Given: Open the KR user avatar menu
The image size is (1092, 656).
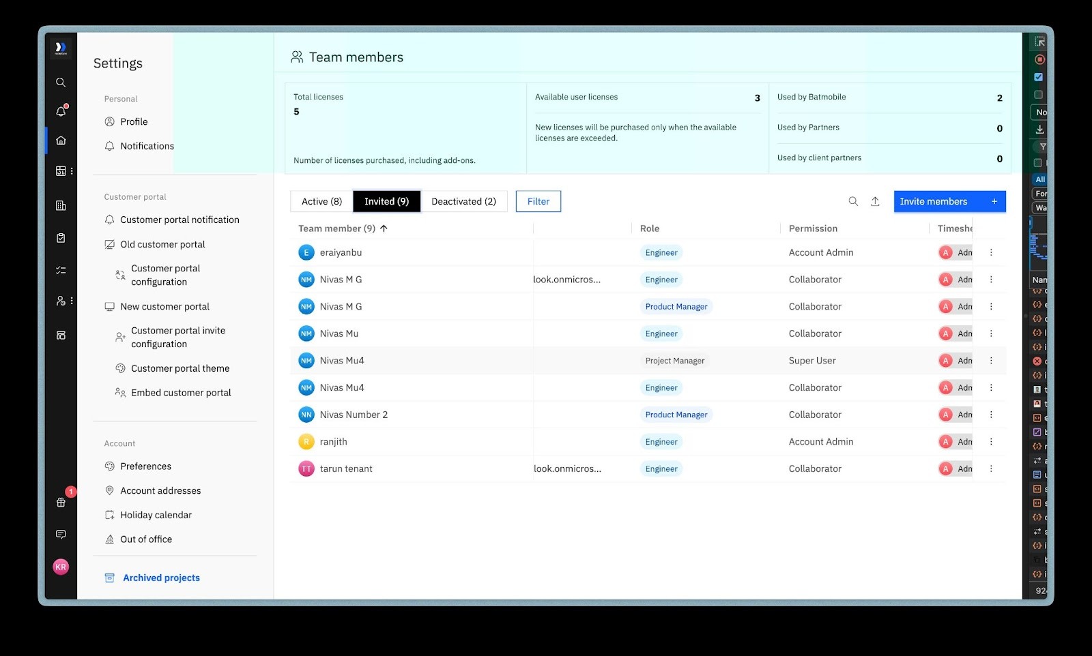Looking at the screenshot, I should coord(61,567).
